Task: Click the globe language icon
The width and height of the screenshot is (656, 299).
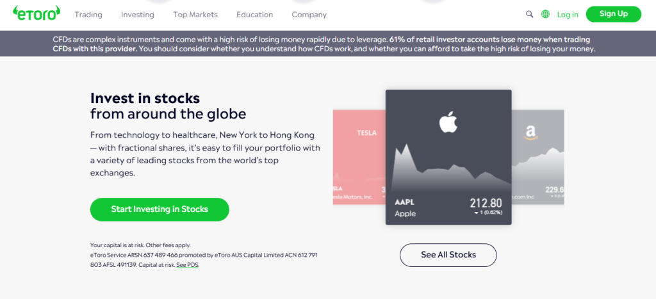Action: (x=546, y=14)
